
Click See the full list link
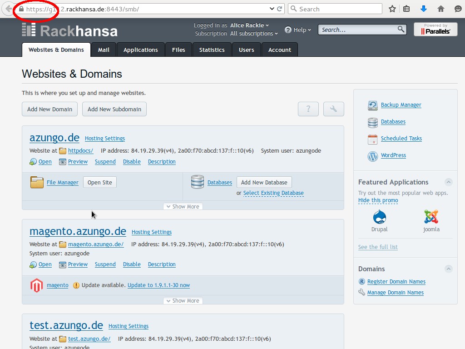[378, 247]
